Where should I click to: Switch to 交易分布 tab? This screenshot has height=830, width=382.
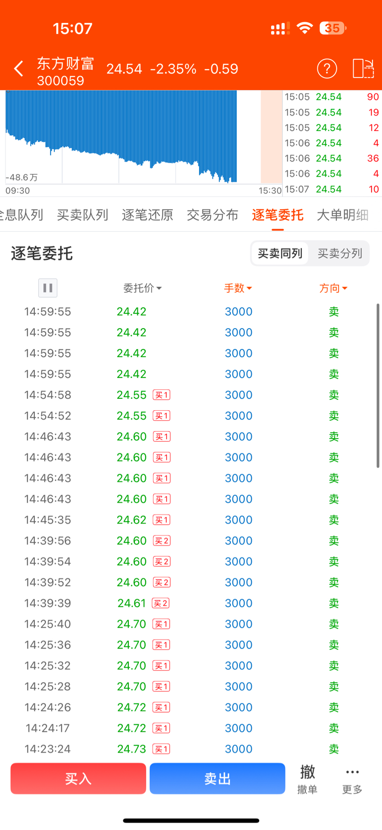[212, 215]
